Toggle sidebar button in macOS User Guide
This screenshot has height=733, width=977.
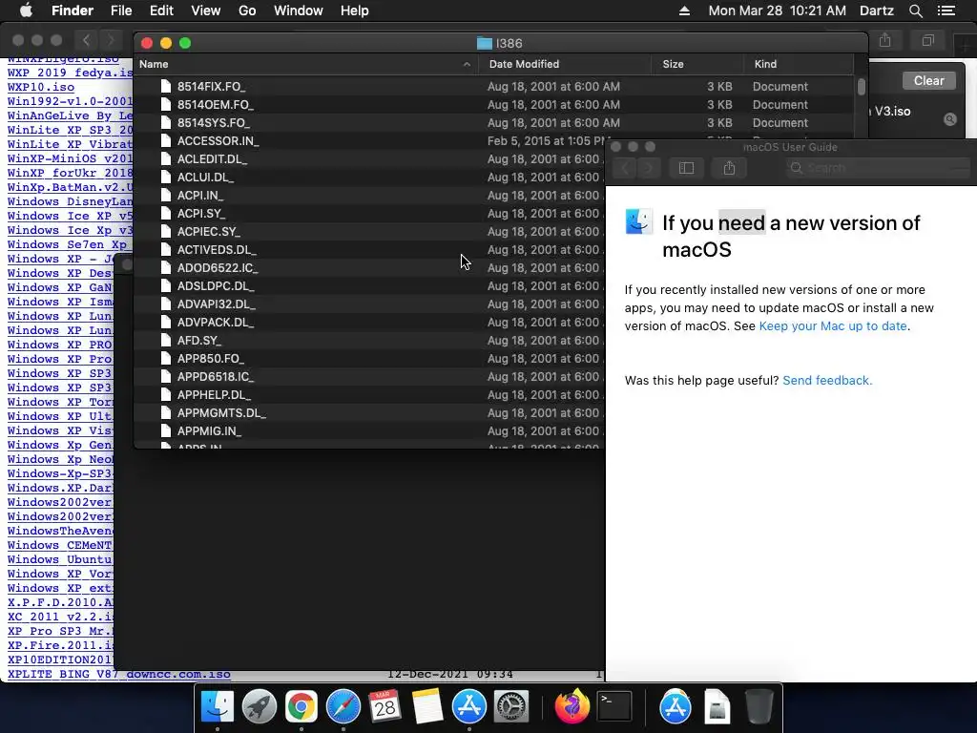coord(686,168)
